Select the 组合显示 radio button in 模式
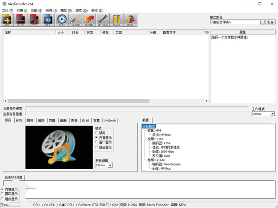Screen dimensions: 278x208 (96, 147)
